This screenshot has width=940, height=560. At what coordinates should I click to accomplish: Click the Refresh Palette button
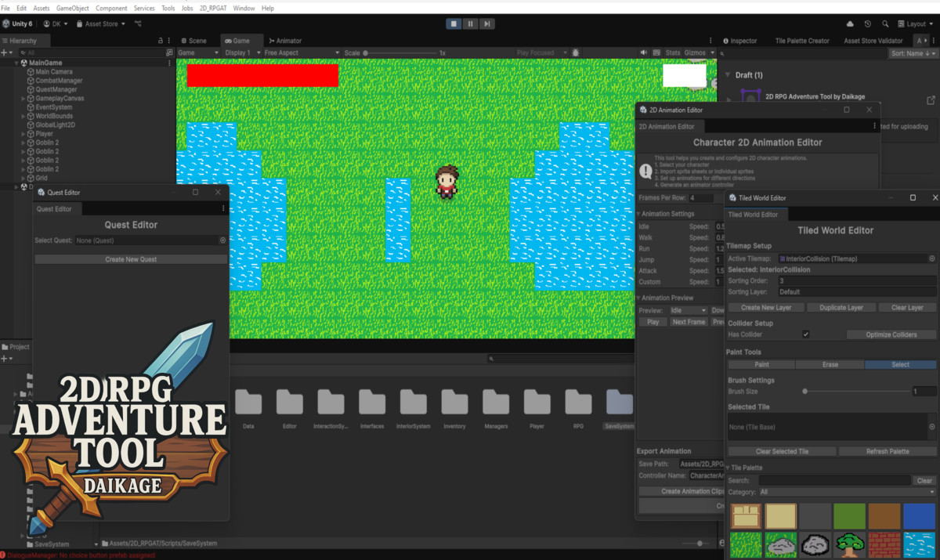pyautogui.click(x=888, y=451)
